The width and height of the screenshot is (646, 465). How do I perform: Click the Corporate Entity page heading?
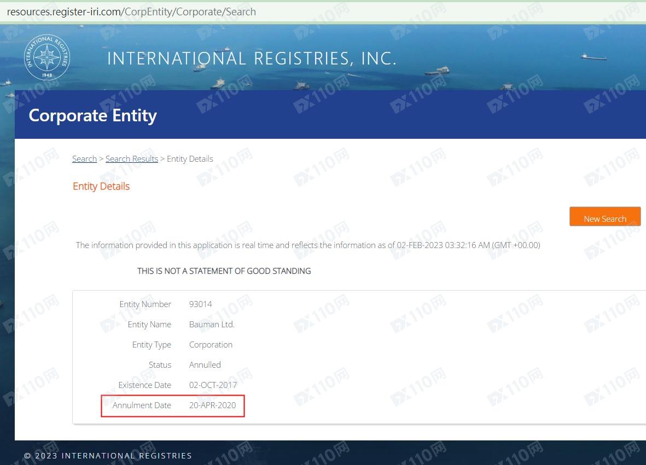coord(92,115)
